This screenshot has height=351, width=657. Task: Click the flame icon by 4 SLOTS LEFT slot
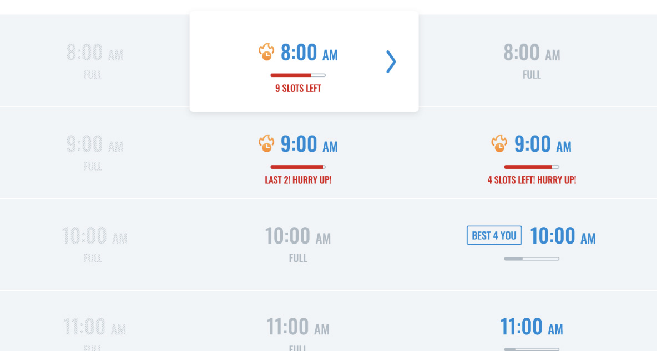[x=499, y=143]
